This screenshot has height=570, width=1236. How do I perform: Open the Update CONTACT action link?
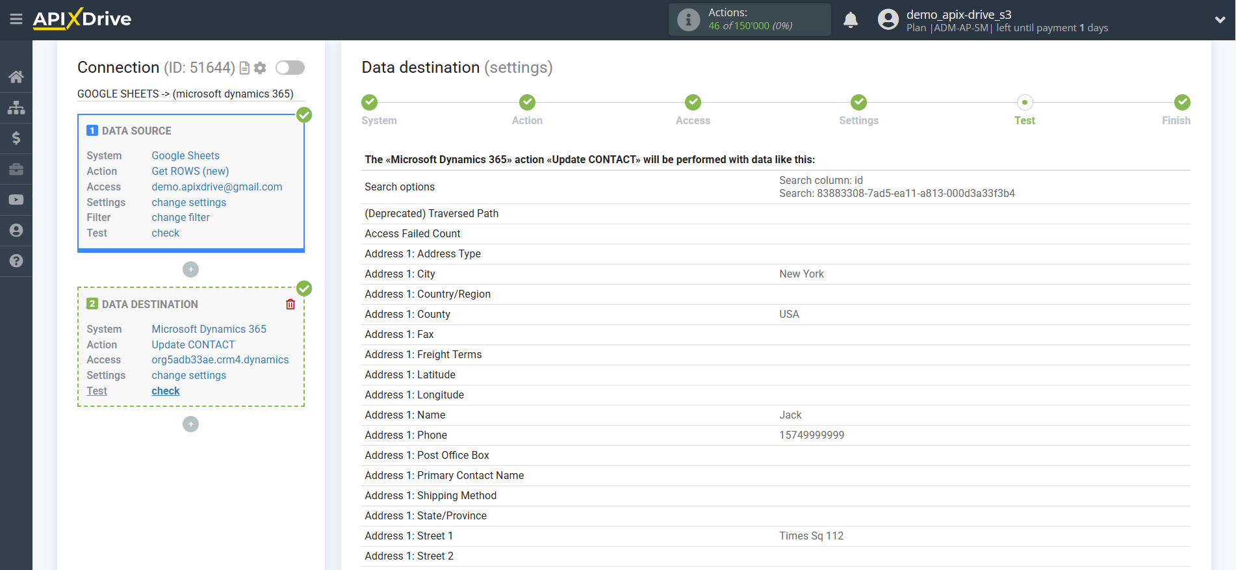pos(193,344)
